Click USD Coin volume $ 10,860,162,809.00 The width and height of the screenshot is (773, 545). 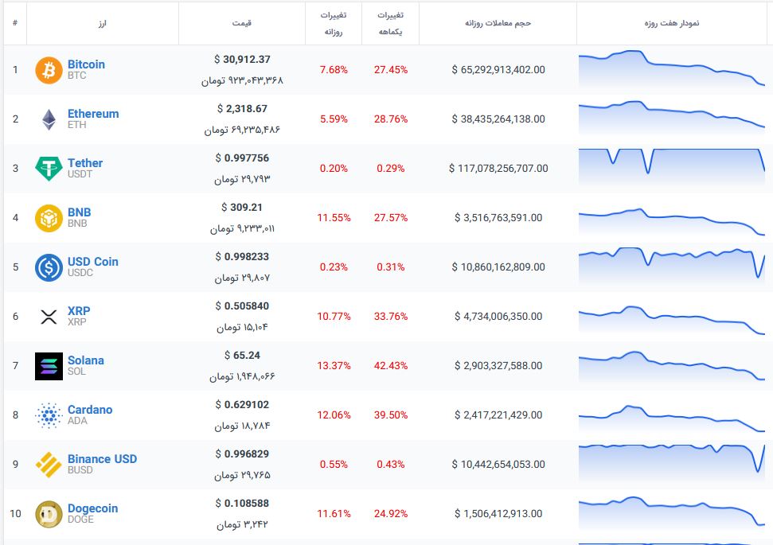tap(498, 267)
